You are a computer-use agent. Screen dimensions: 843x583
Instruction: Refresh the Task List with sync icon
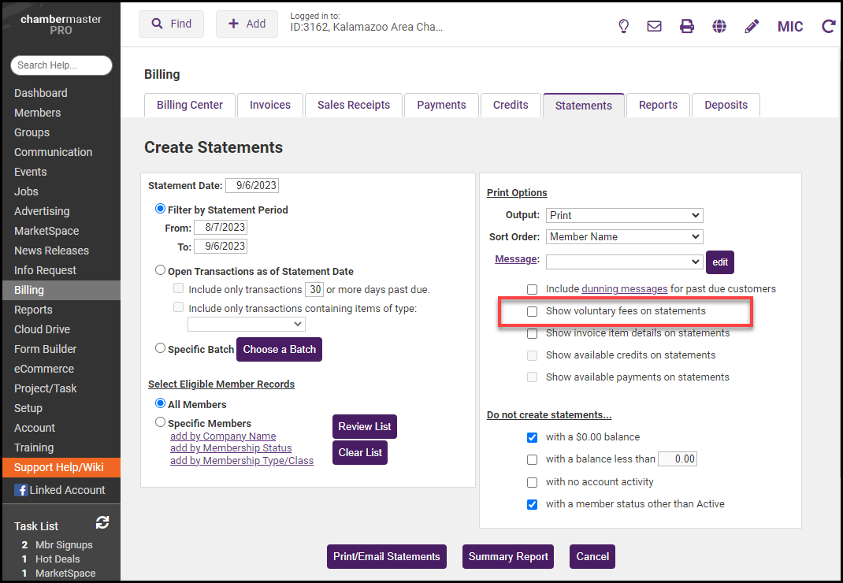coord(102,522)
